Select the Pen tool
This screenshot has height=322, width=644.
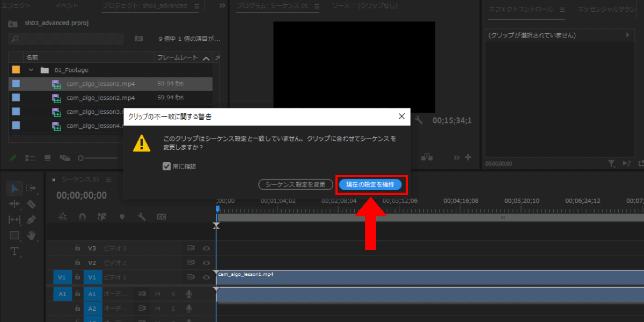pyautogui.click(x=31, y=219)
